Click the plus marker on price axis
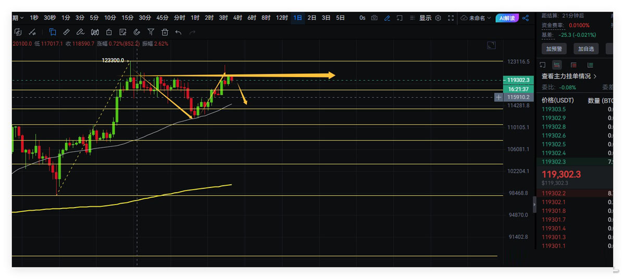Screen dimensions: 625x279 point(498,97)
